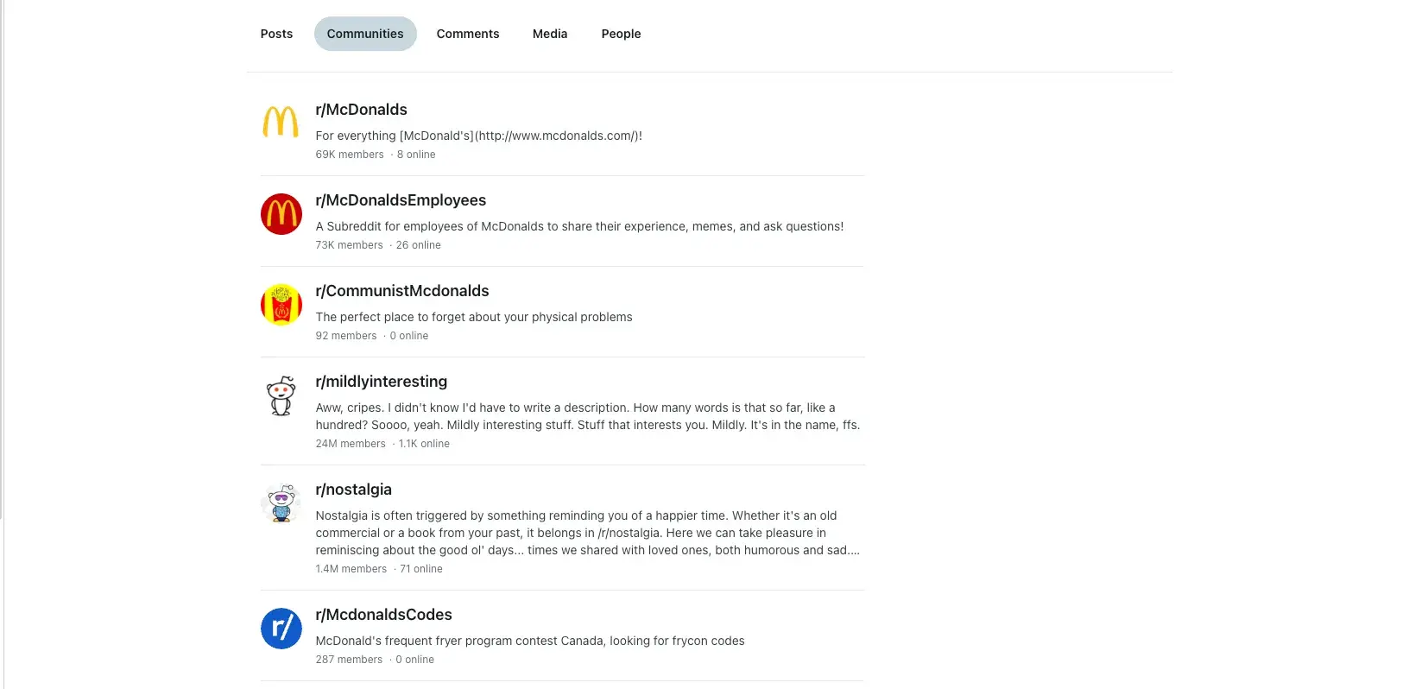Click the r/CommunistMcdonalds community avatar
The width and height of the screenshot is (1409, 689).
281,305
